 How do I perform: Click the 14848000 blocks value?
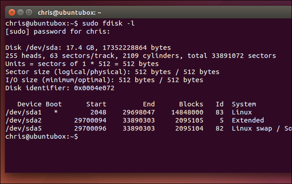point(187,112)
